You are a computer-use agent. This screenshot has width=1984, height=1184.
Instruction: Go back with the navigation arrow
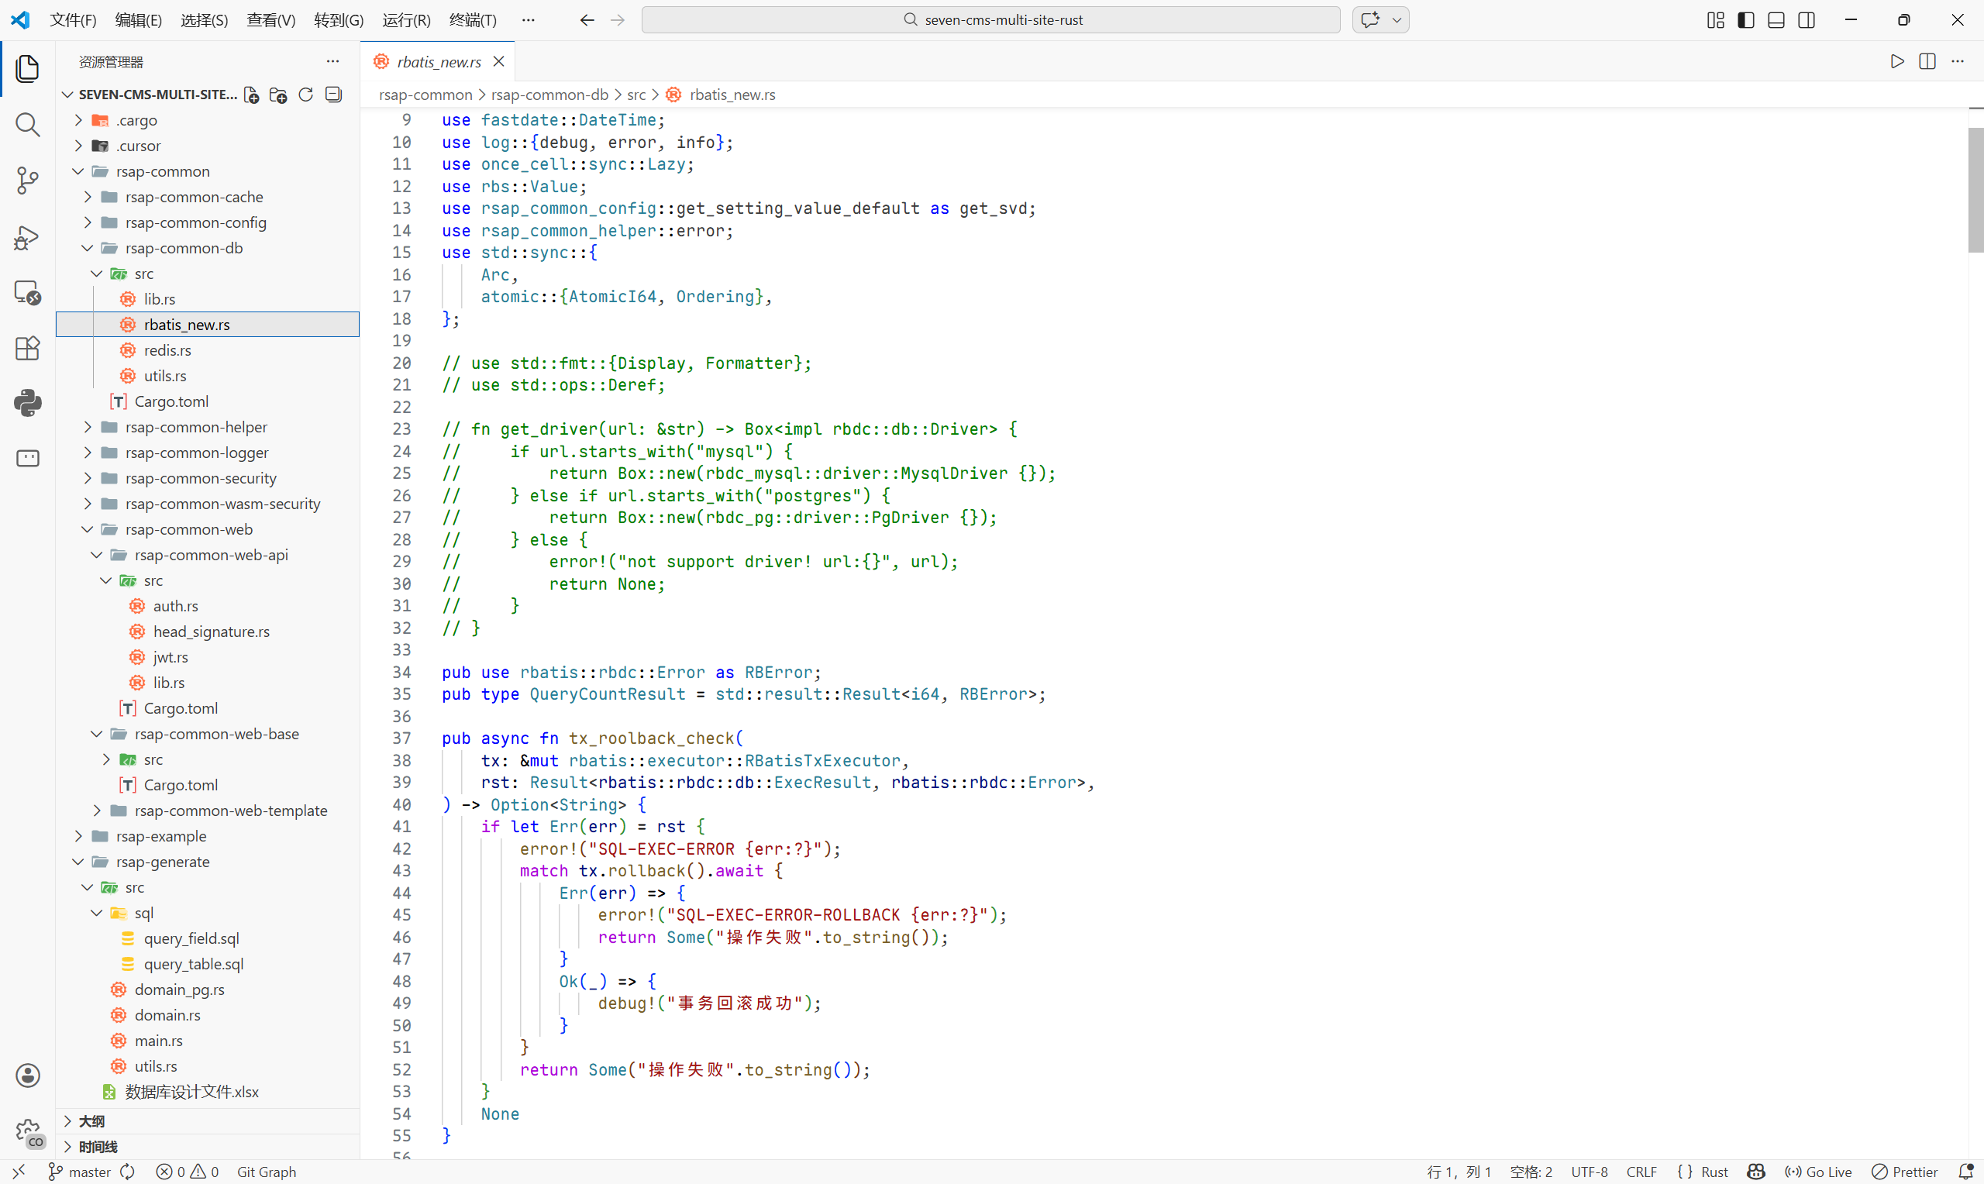[587, 20]
